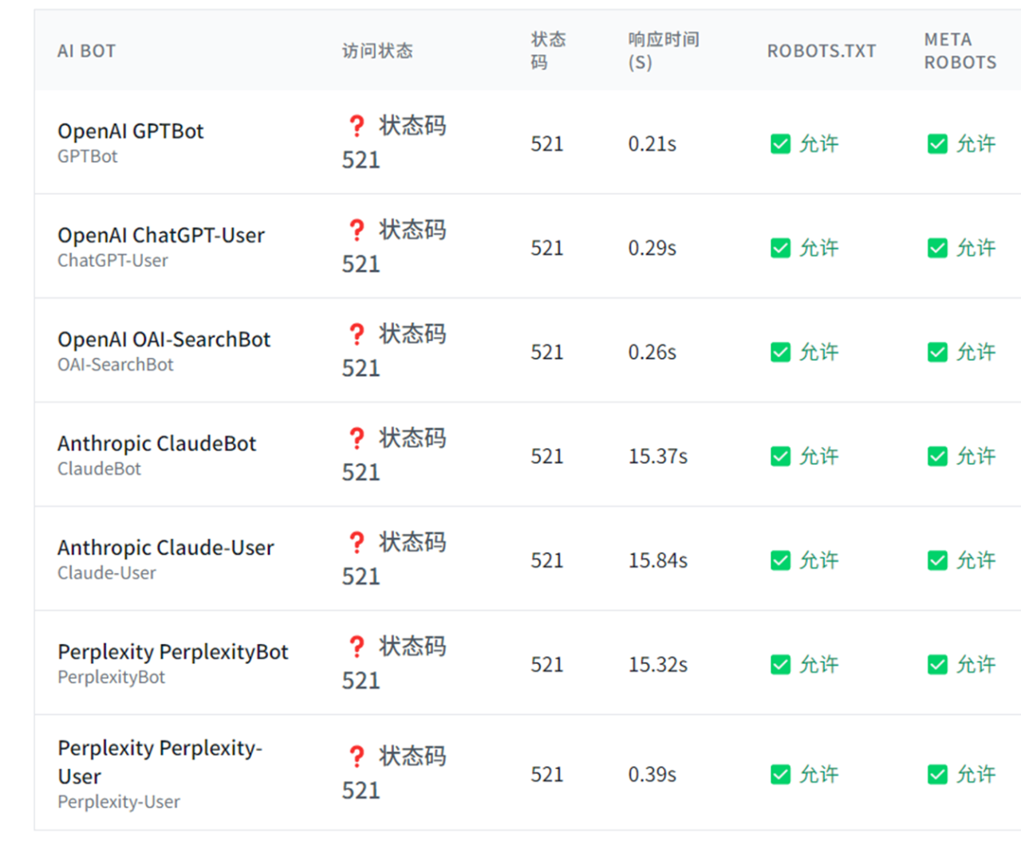
Task: Click the red question mark for Anthropic Claude-User
Action: pos(357,543)
